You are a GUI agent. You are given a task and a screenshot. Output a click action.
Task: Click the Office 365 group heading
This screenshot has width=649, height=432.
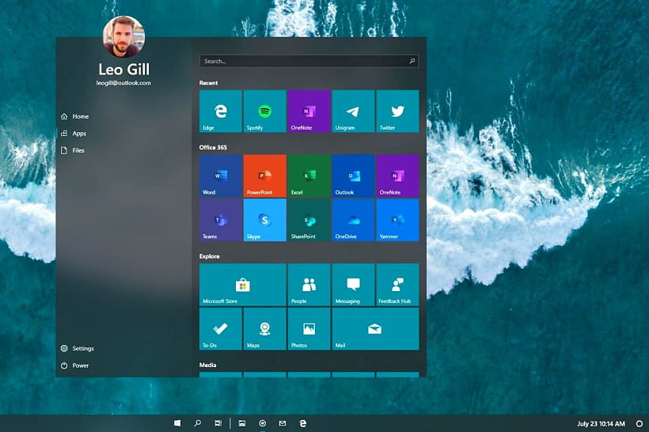213,147
